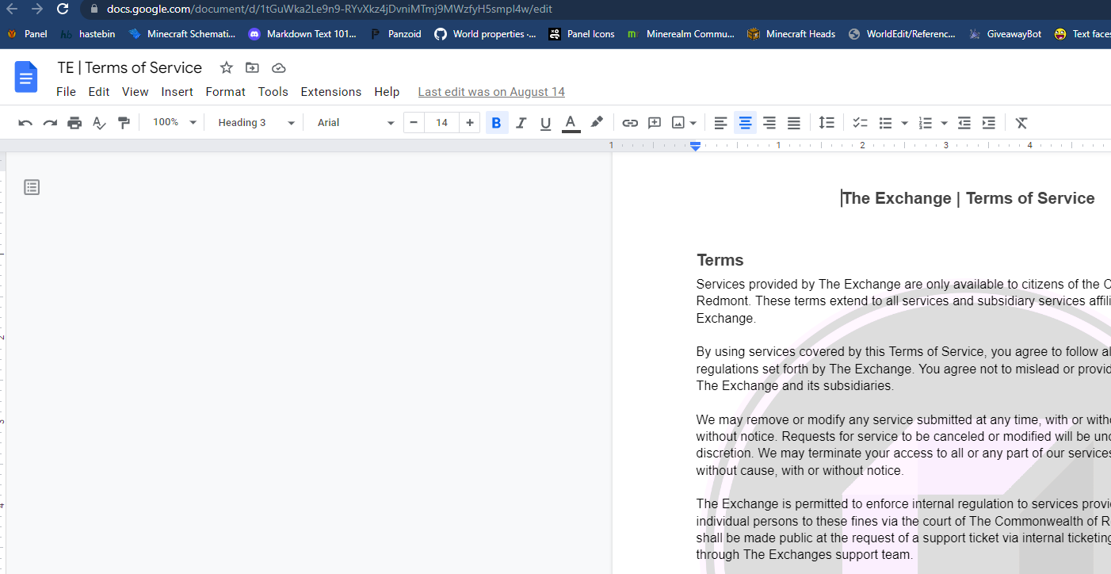Open the Heading 3 style dropdown

coord(256,122)
